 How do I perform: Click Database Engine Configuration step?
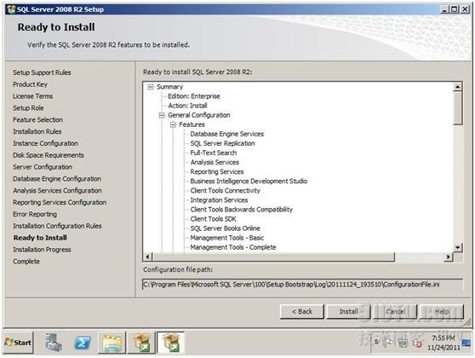pyautogui.click(x=57, y=179)
